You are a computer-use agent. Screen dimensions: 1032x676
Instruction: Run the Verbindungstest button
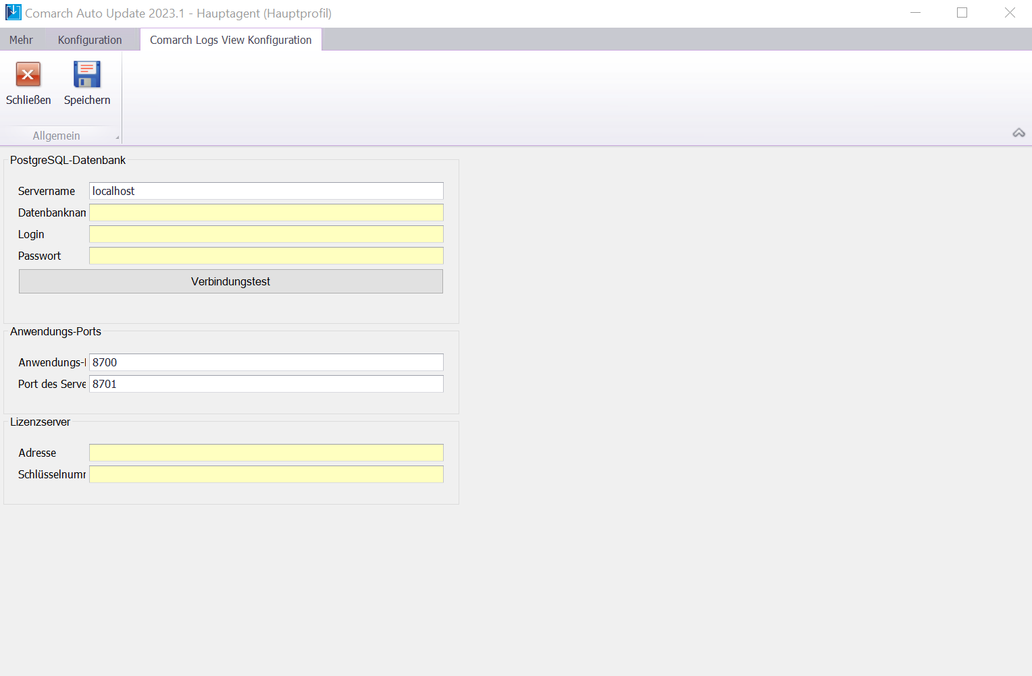231,281
